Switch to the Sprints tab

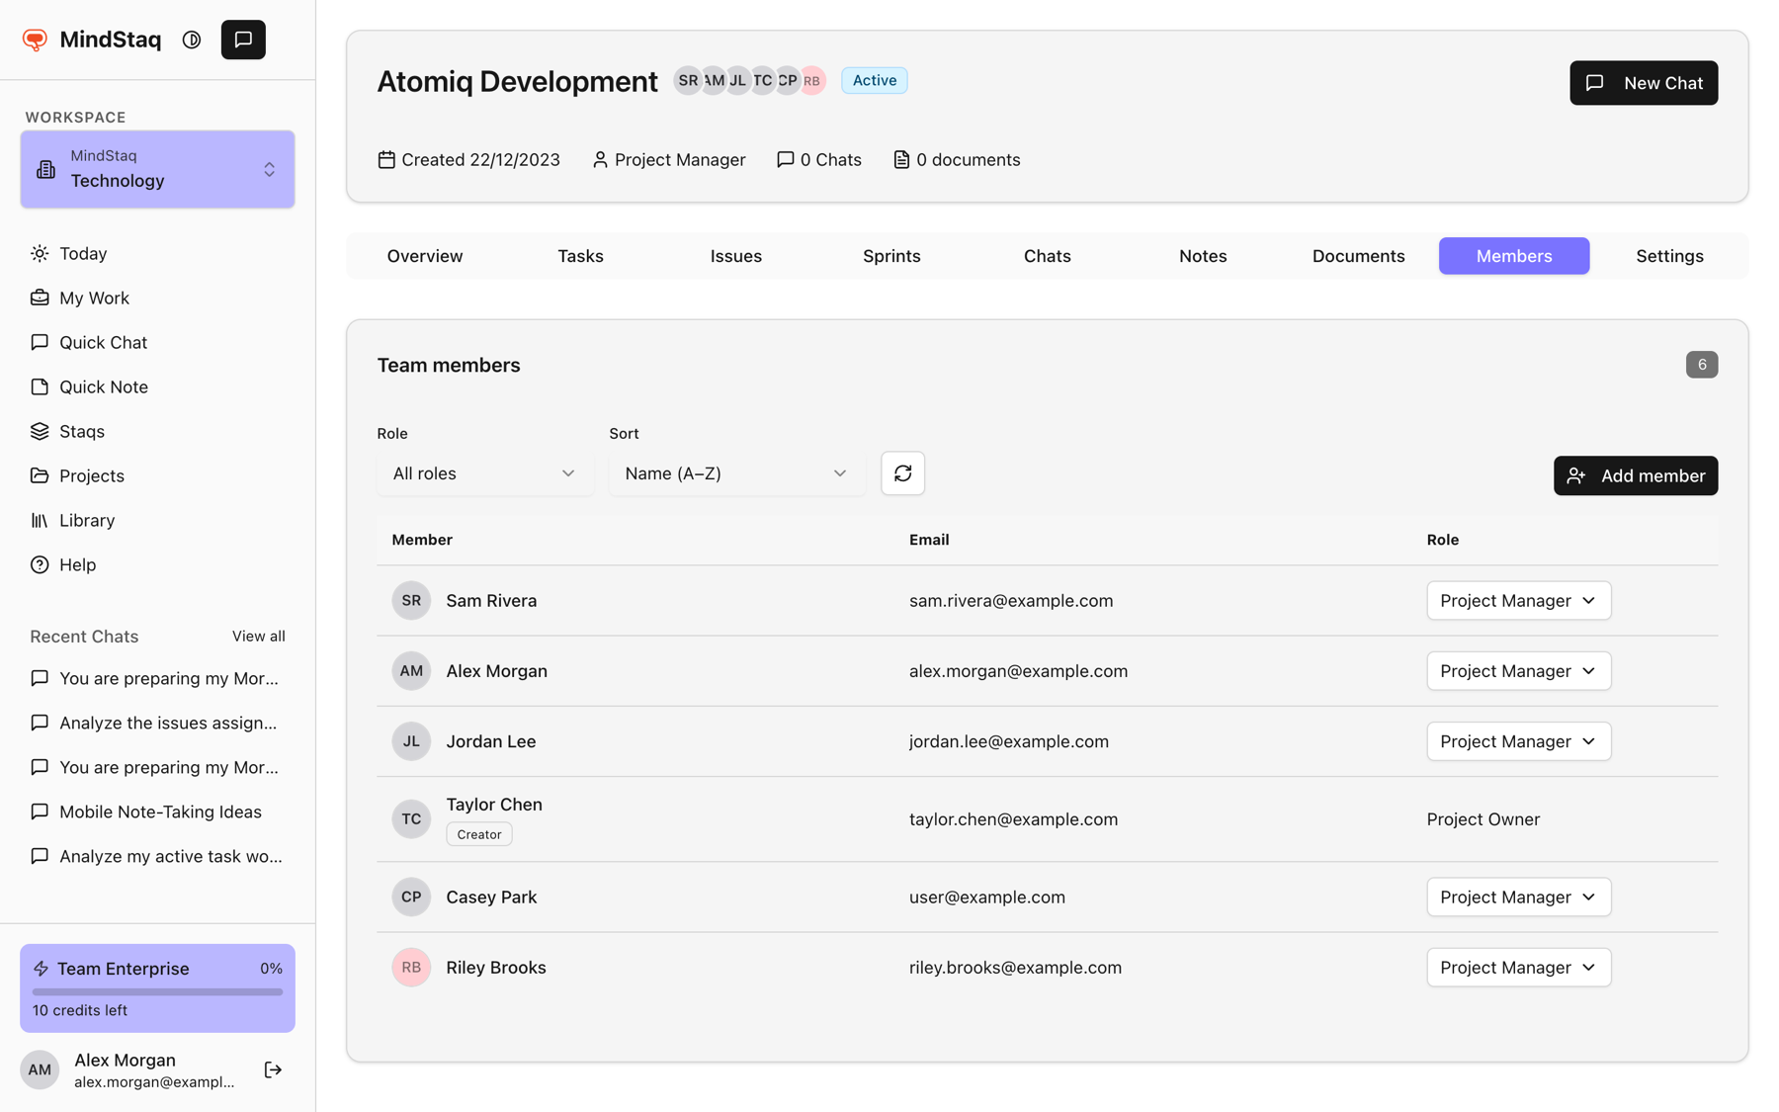(891, 256)
